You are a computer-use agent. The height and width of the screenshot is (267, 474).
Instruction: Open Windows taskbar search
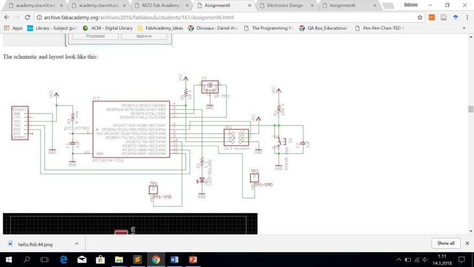pos(27,260)
